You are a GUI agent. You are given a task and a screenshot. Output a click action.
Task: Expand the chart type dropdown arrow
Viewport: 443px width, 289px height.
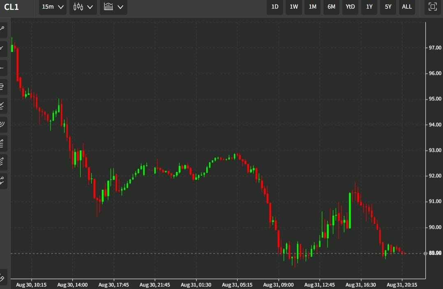coord(90,7)
